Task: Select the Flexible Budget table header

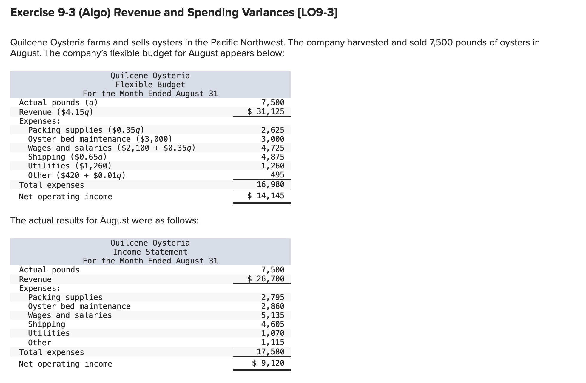Action: click(150, 84)
